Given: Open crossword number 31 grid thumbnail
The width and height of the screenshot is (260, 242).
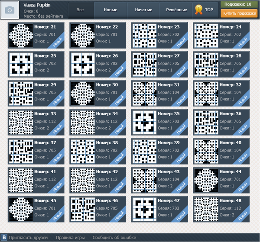Looking at the screenshot, I should pos(144,93).
